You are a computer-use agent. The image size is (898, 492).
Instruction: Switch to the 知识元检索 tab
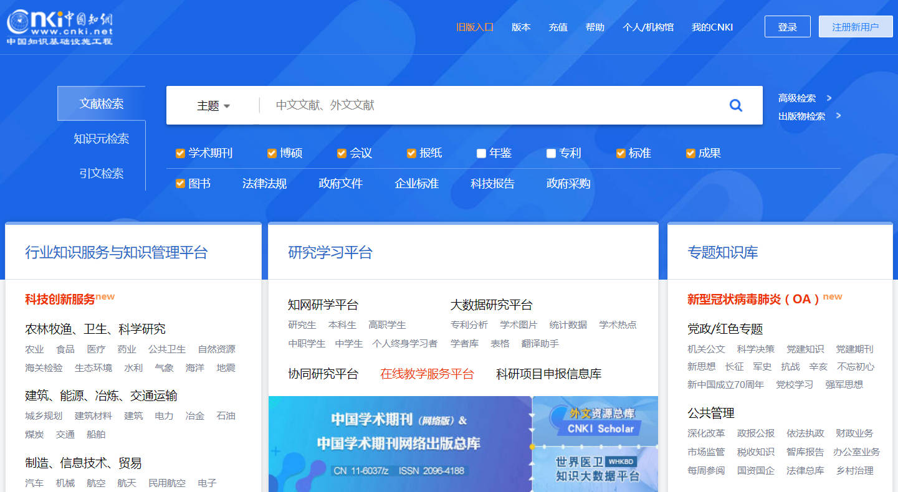(102, 138)
